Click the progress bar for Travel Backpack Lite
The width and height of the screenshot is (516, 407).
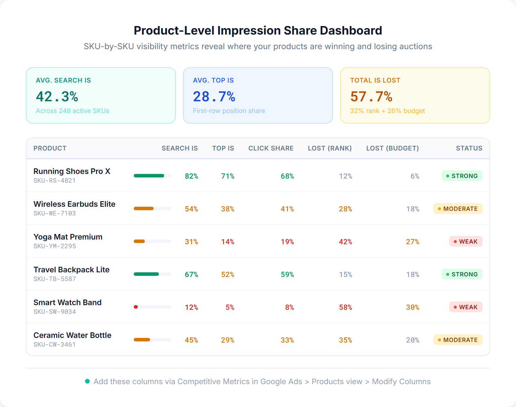[x=152, y=274]
